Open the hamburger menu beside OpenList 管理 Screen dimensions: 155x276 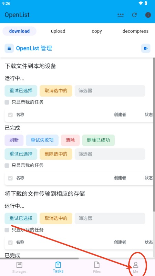(9, 48)
